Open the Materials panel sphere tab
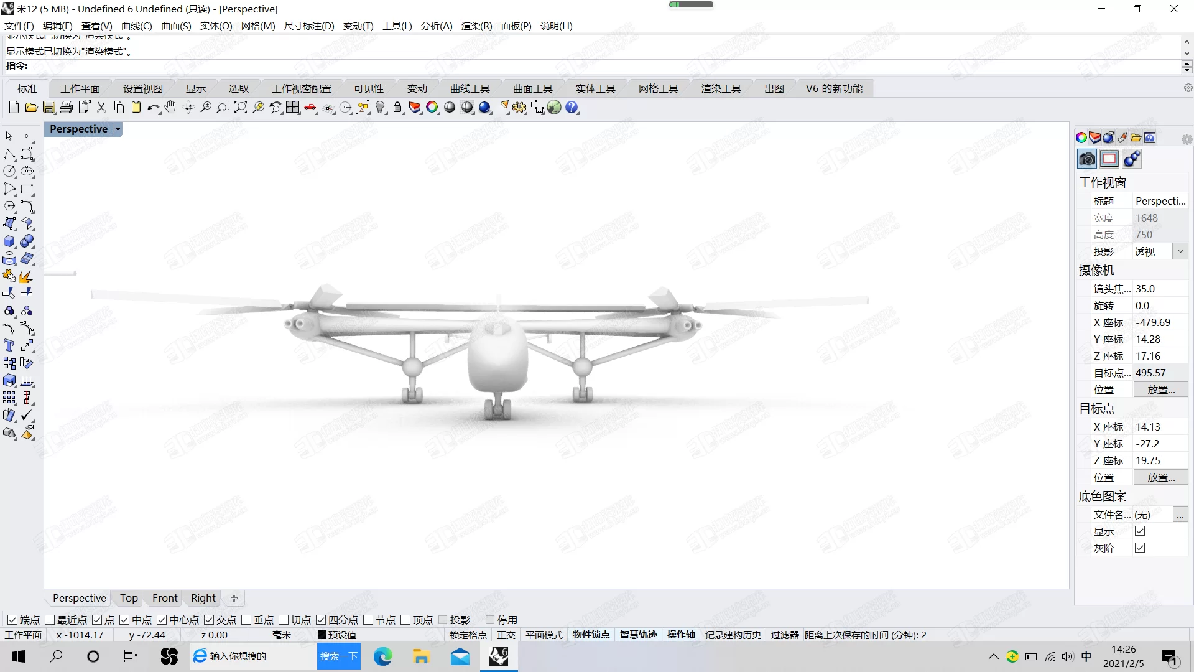The height and width of the screenshot is (672, 1194). 1109,138
